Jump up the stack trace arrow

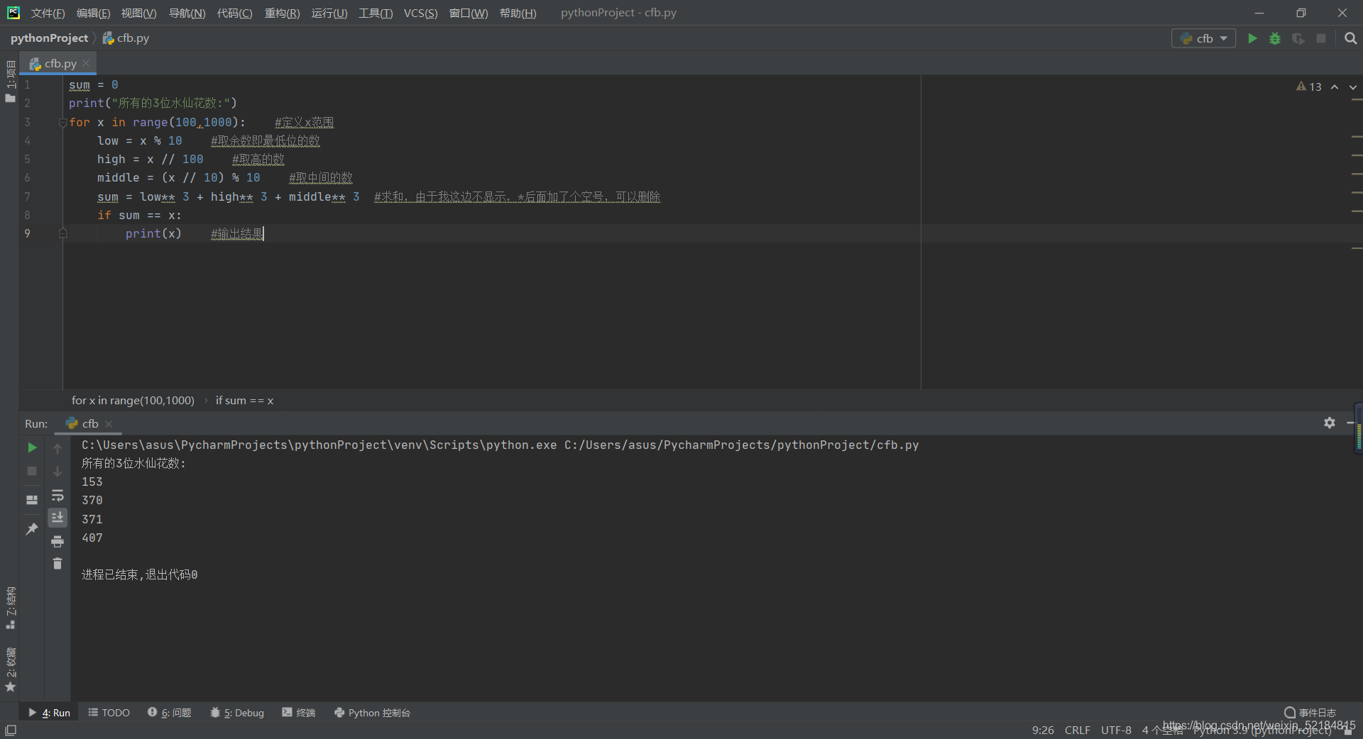pos(58,448)
